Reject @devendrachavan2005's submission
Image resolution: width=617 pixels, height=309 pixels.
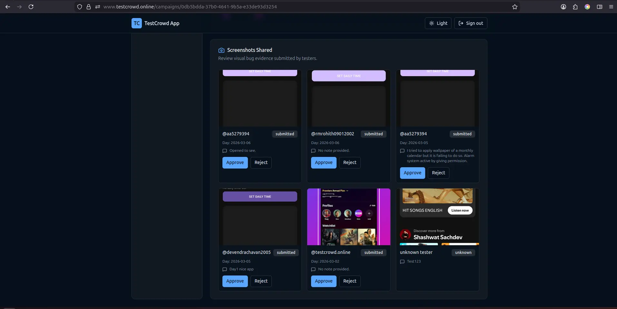[261, 281]
